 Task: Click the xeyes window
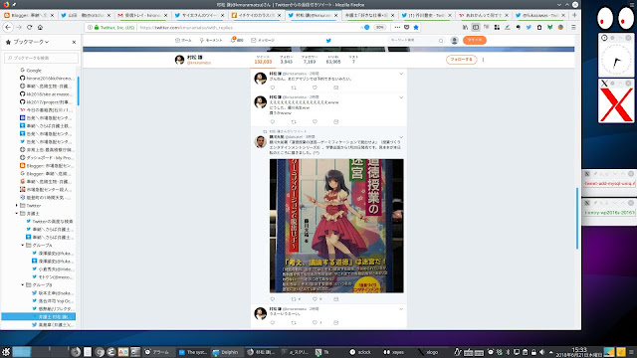point(615,18)
